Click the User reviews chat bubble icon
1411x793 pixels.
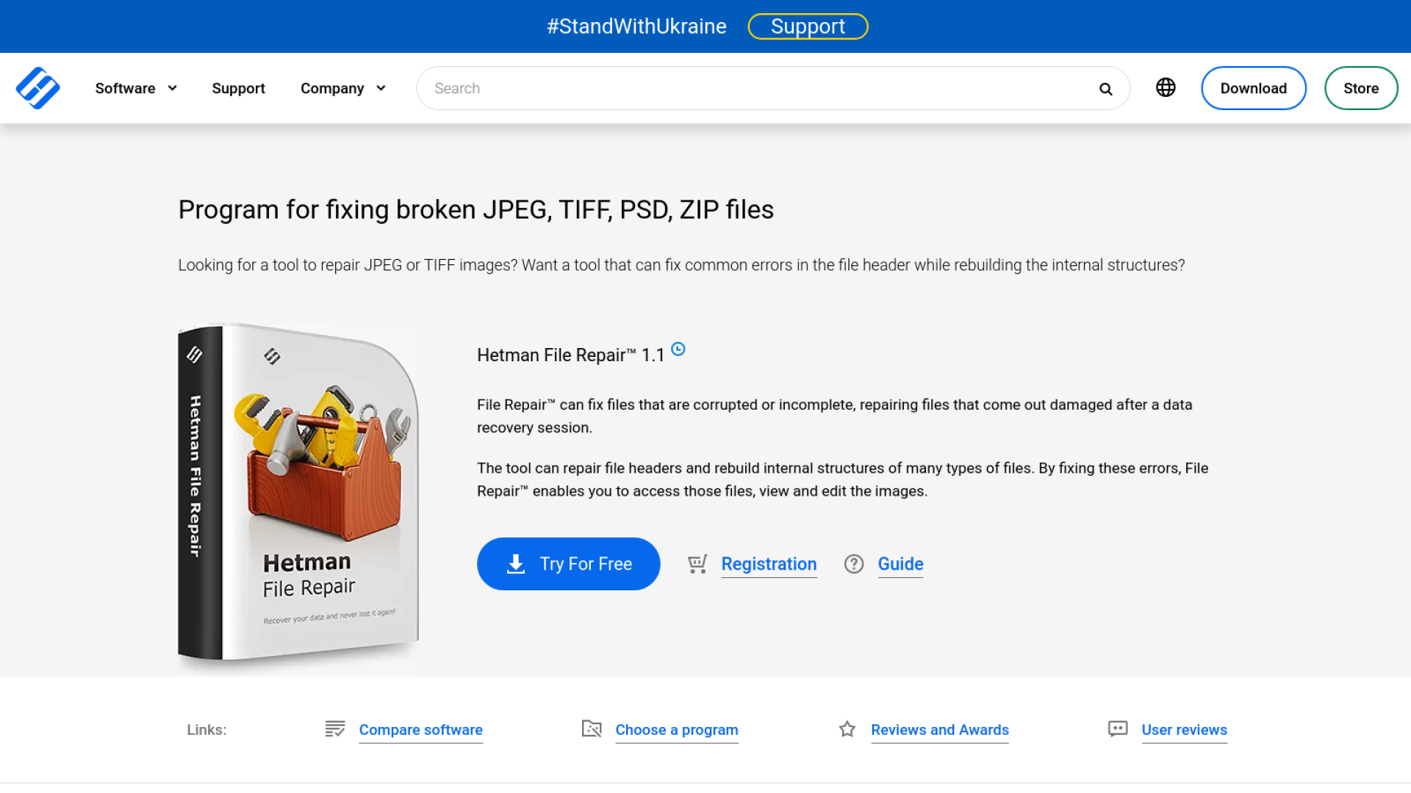point(1118,729)
